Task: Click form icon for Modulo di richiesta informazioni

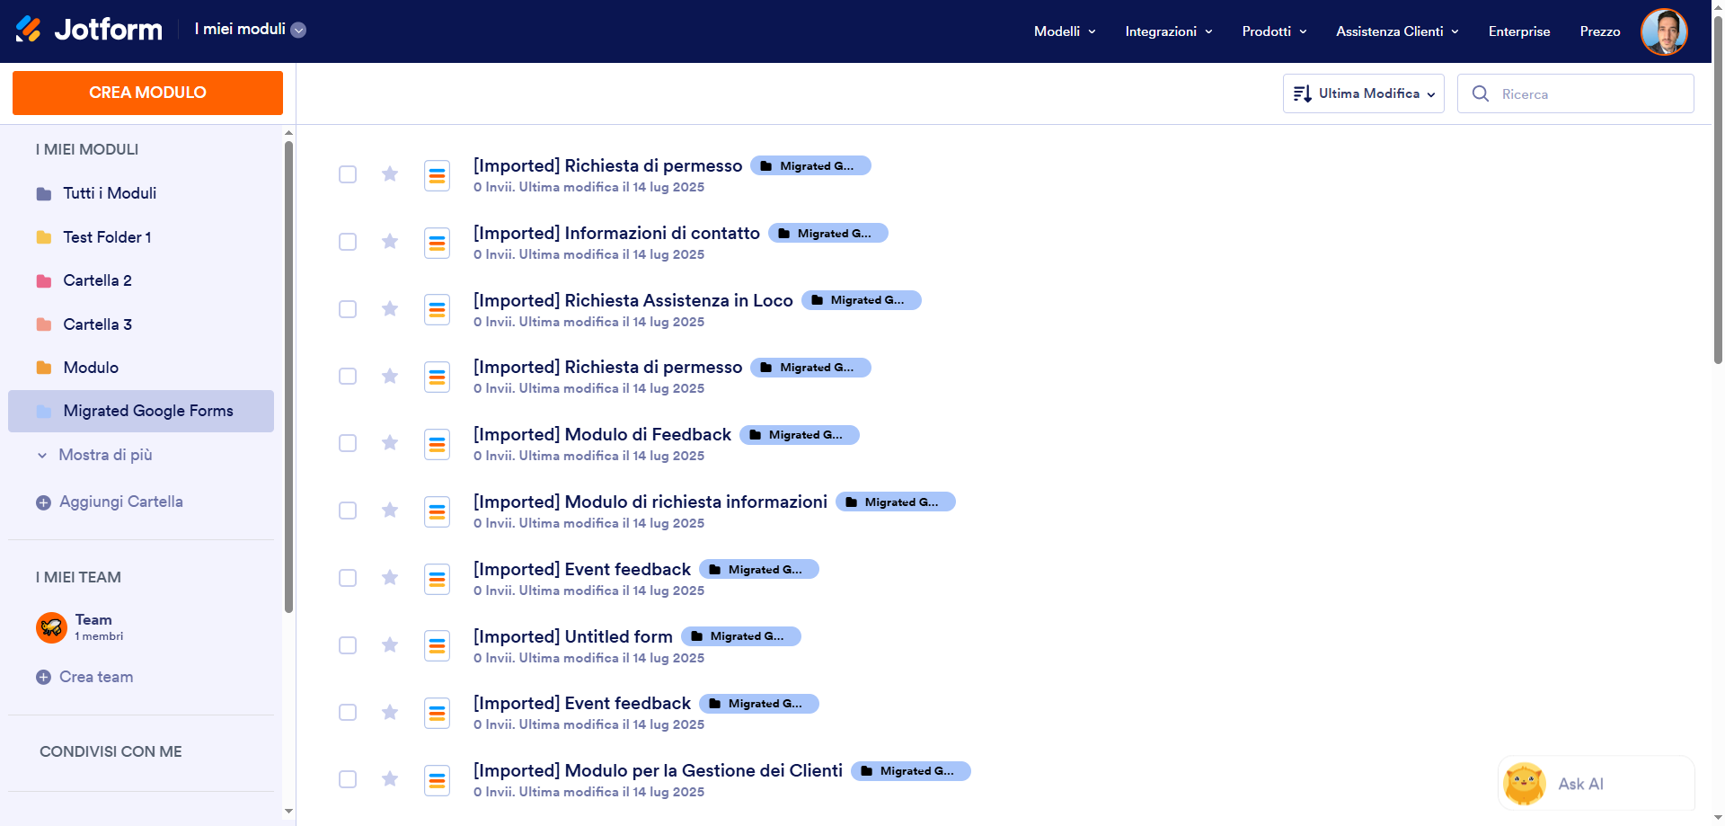Action: (437, 511)
